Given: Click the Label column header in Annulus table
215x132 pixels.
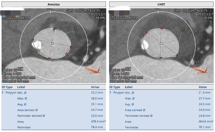Looking at the screenshot, I should pos(21,87).
